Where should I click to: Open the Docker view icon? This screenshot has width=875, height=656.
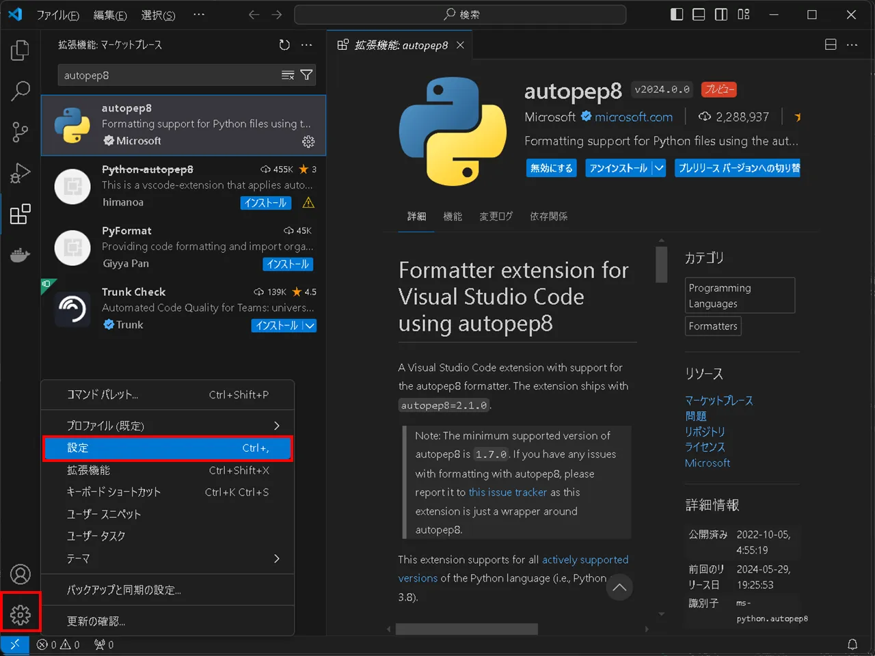pos(20,255)
